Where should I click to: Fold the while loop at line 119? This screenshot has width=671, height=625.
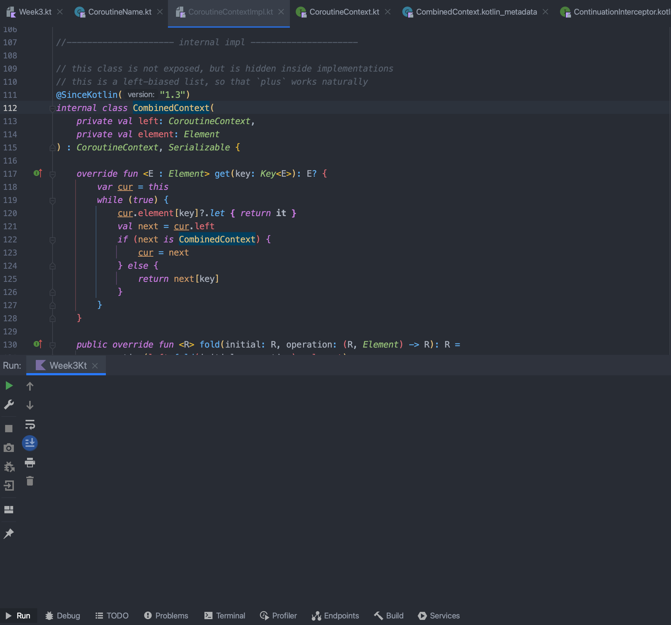point(53,200)
